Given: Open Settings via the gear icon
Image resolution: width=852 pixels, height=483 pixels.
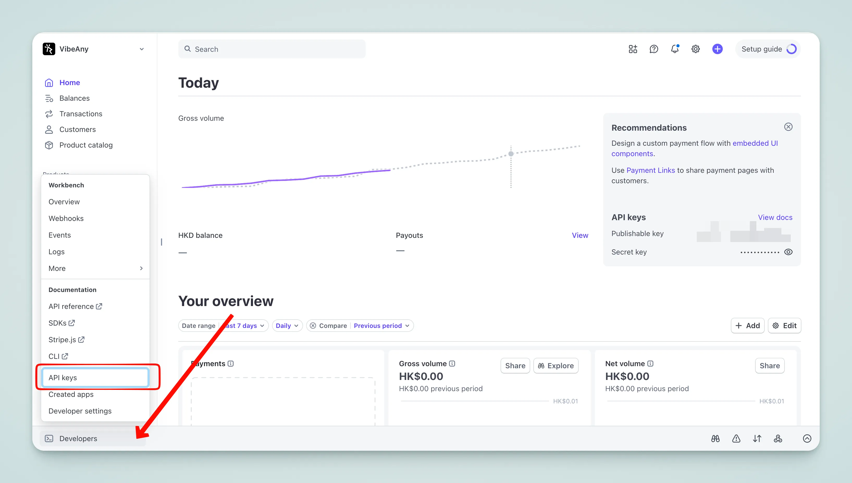Looking at the screenshot, I should (x=696, y=49).
